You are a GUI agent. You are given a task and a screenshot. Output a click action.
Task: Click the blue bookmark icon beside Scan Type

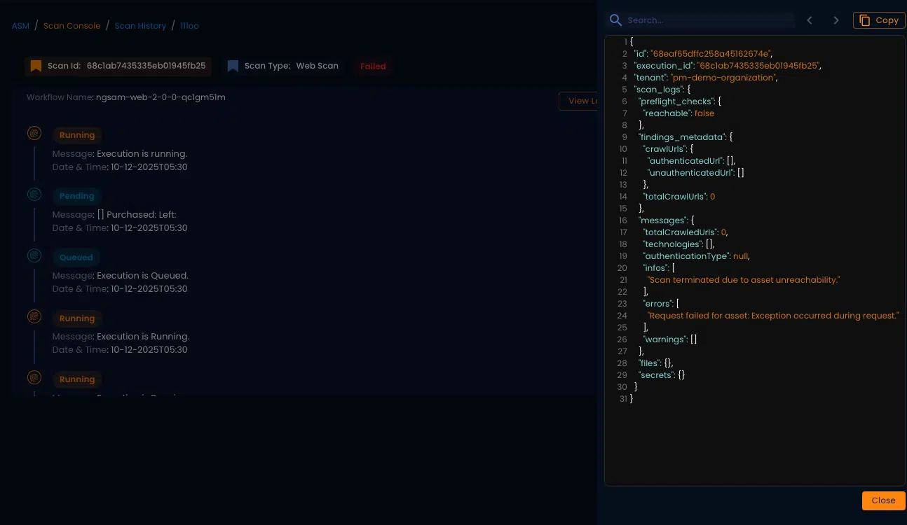click(233, 66)
